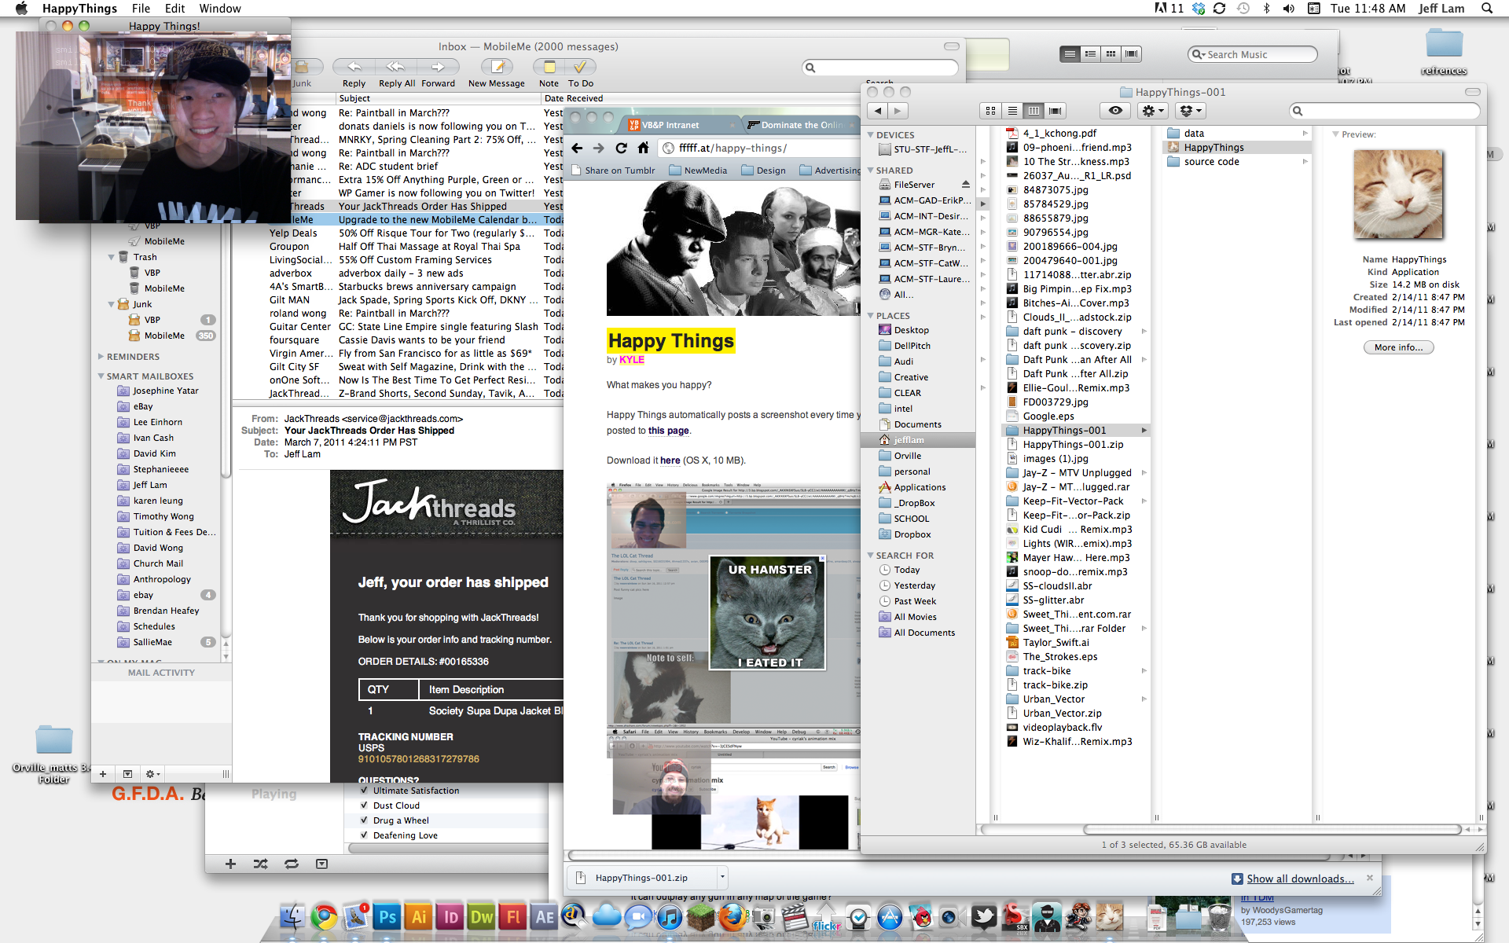Image resolution: width=1509 pixels, height=943 pixels.
Task: Click the browser address bar
Action: click(759, 148)
